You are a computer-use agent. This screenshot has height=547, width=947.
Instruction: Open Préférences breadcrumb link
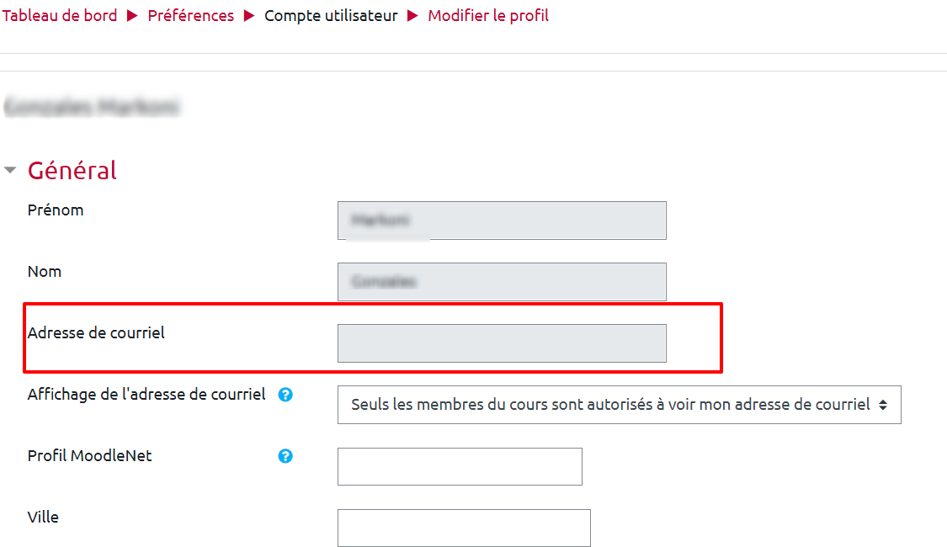point(191,16)
